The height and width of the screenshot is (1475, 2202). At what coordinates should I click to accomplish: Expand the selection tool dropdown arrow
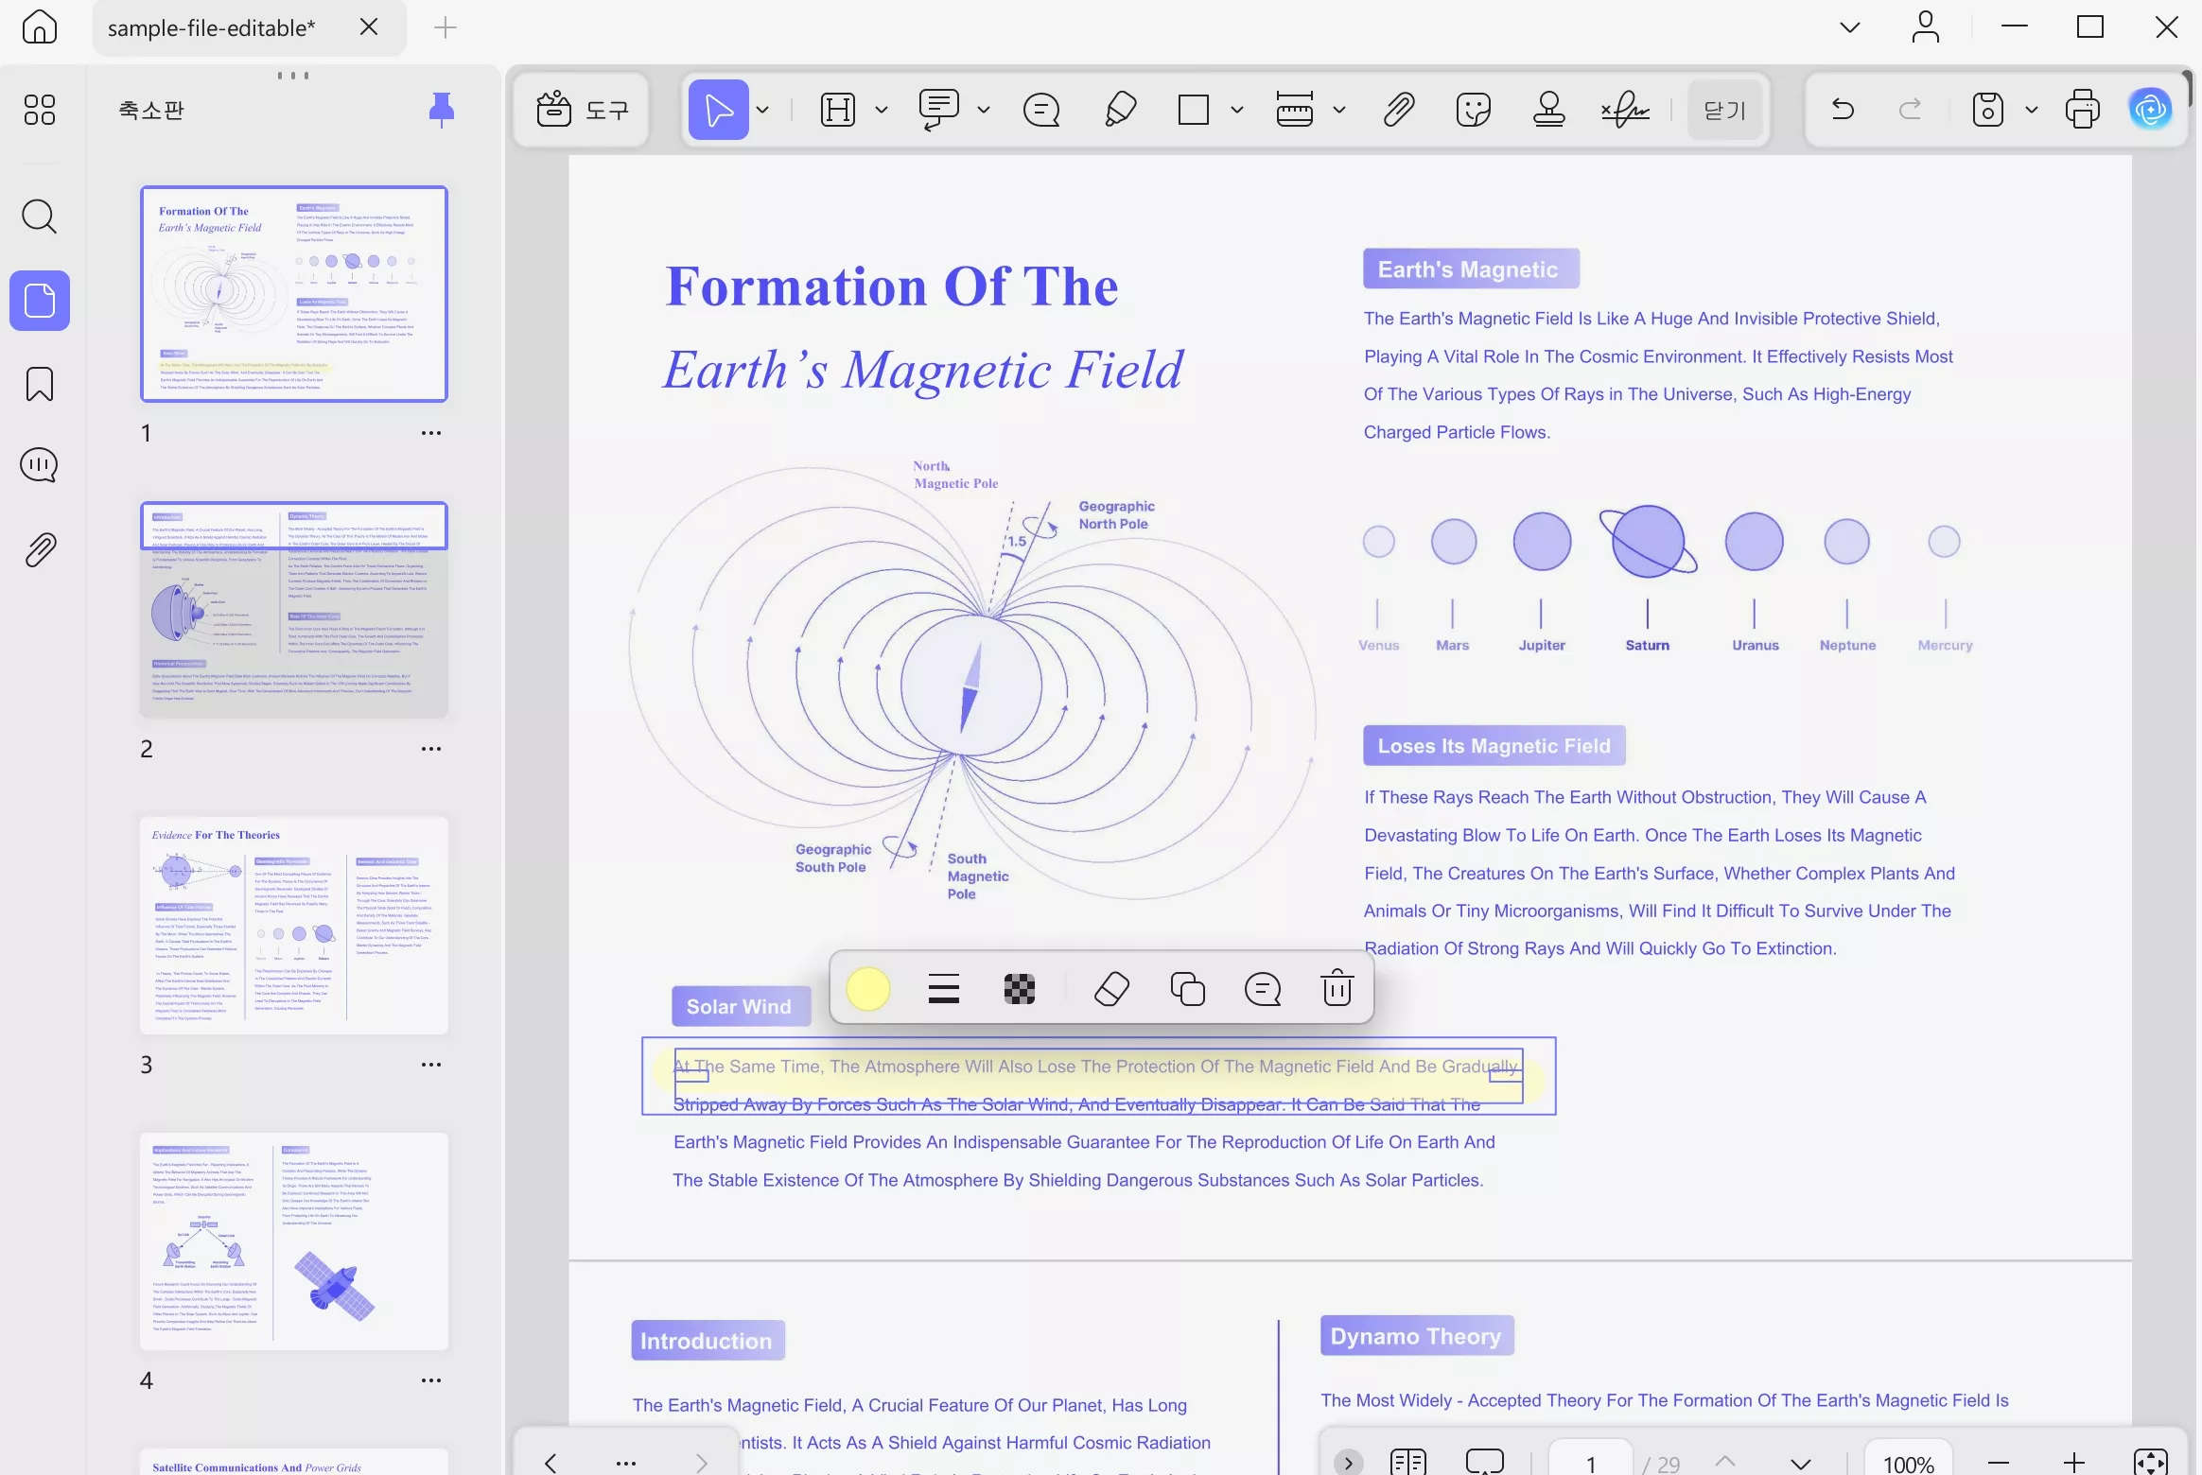[x=762, y=110]
